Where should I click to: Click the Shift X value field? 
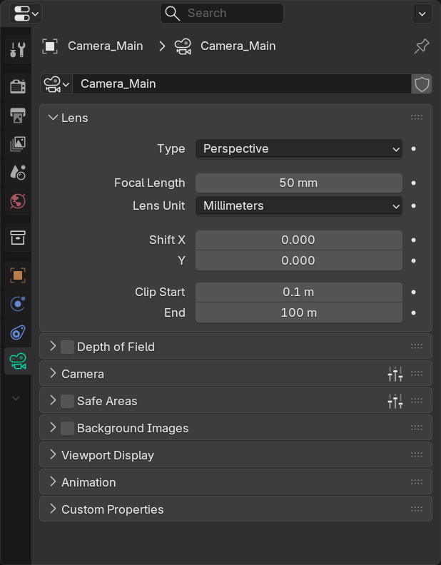click(299, 240)
